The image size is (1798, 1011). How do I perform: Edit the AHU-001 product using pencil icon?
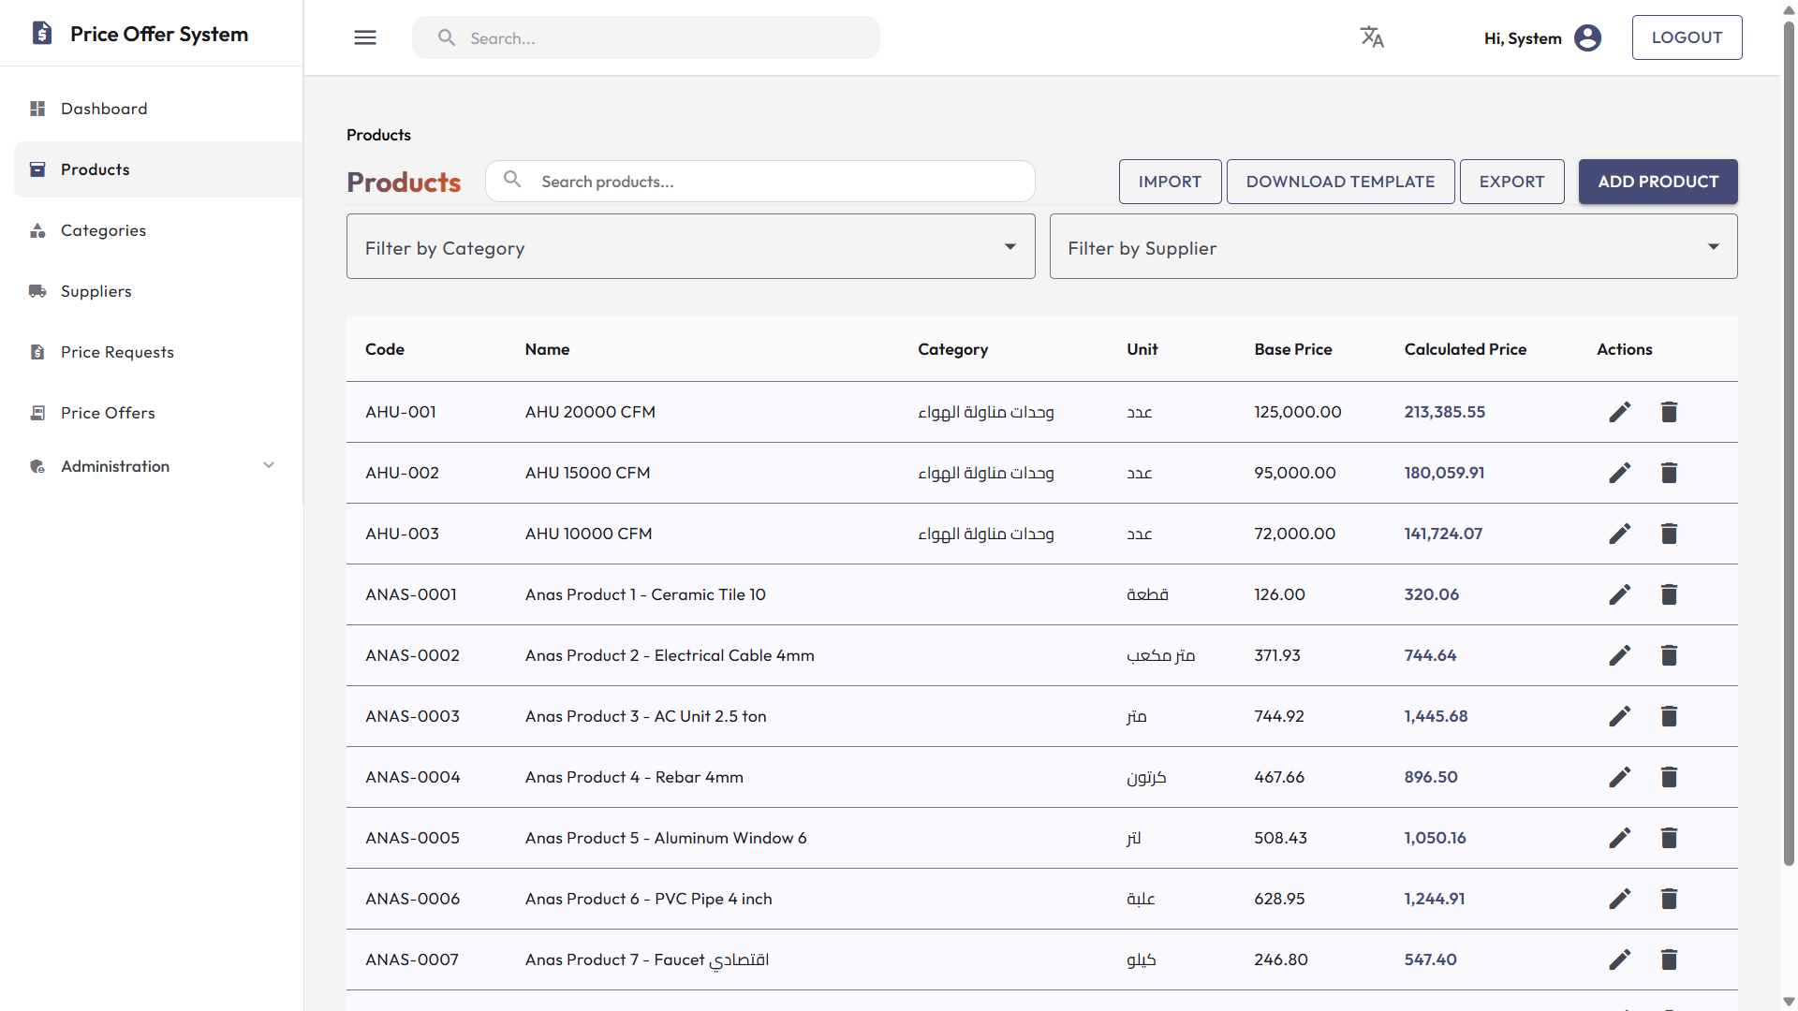pos(1620,412)
